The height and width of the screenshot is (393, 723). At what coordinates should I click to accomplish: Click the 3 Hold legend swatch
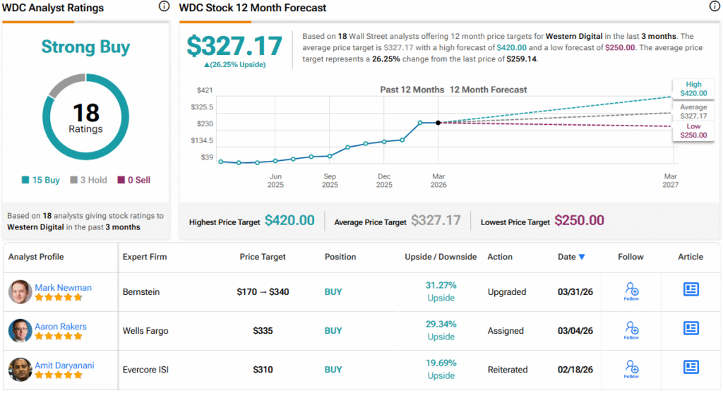pos(73,181)
